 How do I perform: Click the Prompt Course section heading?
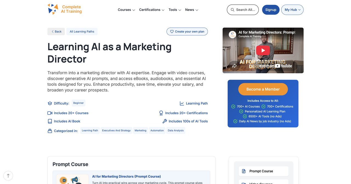tap(70, 164)
